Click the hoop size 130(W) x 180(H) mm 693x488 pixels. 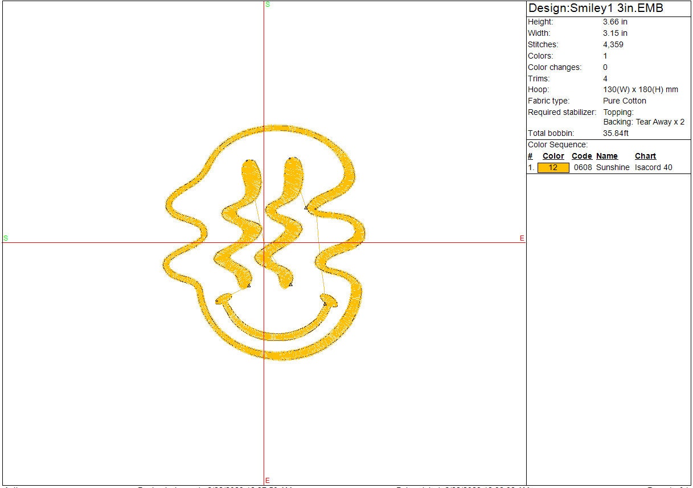pos(641,90)
